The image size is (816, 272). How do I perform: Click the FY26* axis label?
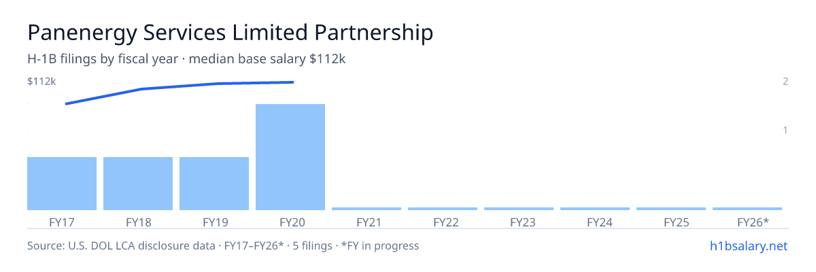[x=753, y=222]
